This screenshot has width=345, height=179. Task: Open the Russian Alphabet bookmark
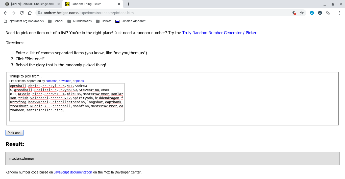tap(132, 21)
